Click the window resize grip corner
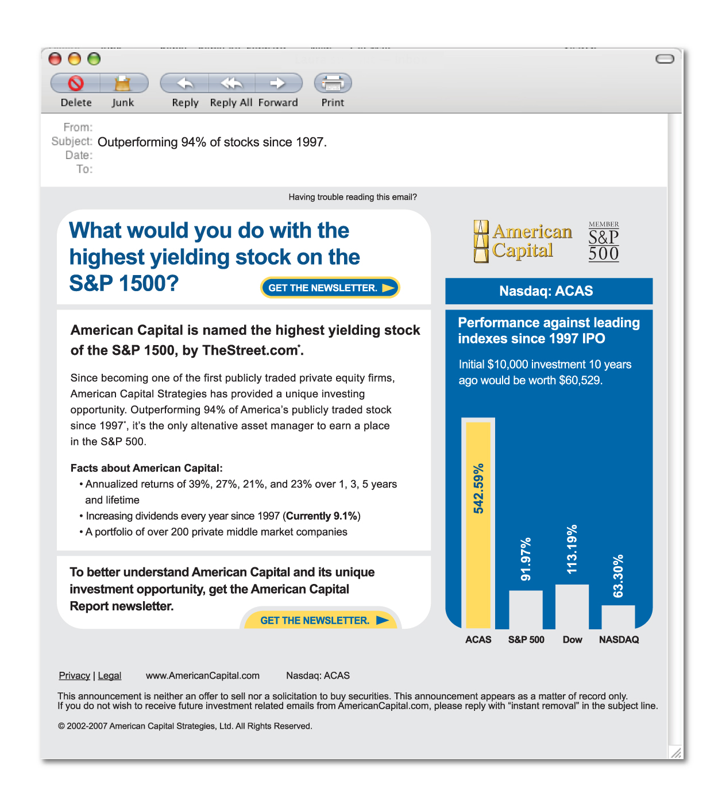The image size is (718, 801). [x=676, y=753]
